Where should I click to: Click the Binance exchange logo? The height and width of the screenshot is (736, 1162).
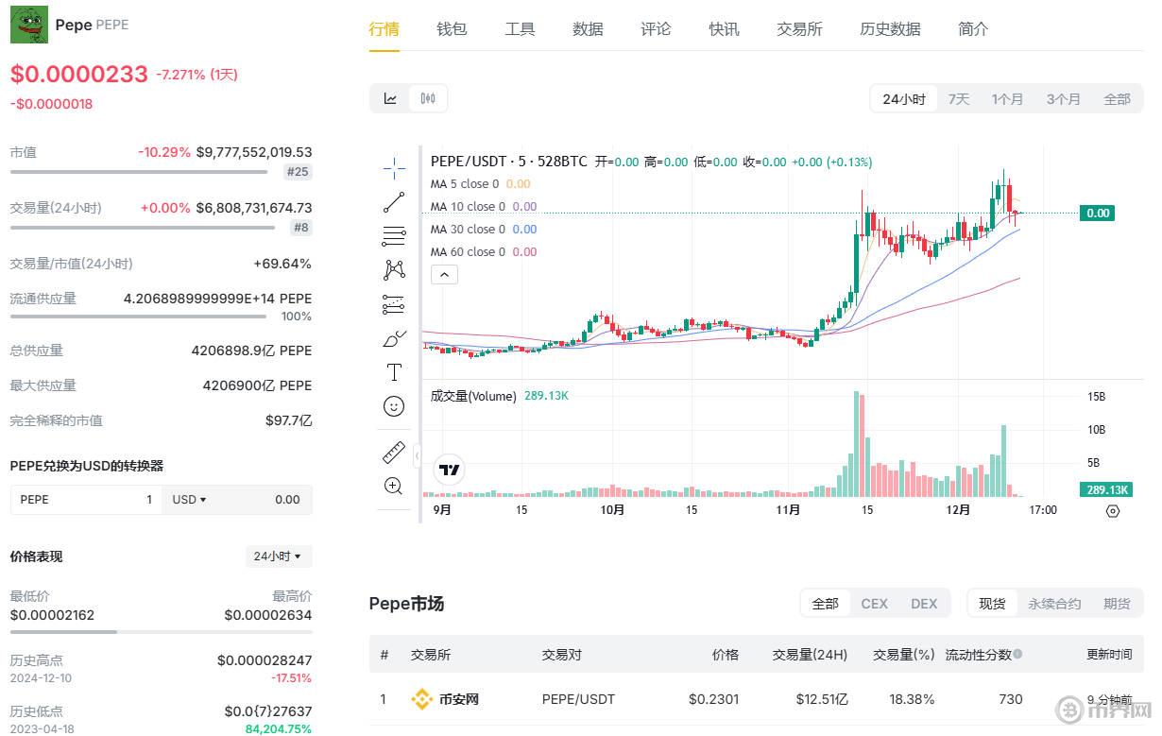[422, 700]
